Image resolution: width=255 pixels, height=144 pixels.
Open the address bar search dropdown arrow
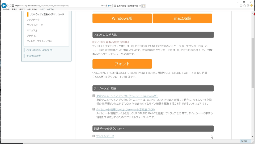pyautogui.click(x=104, y=6)
